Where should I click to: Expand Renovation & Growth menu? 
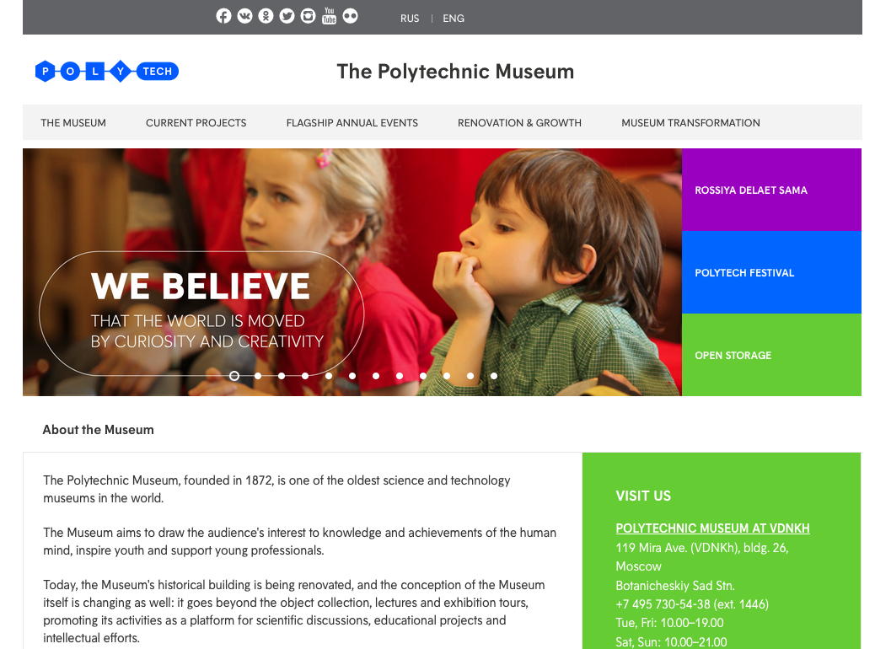tap(519, 123)
